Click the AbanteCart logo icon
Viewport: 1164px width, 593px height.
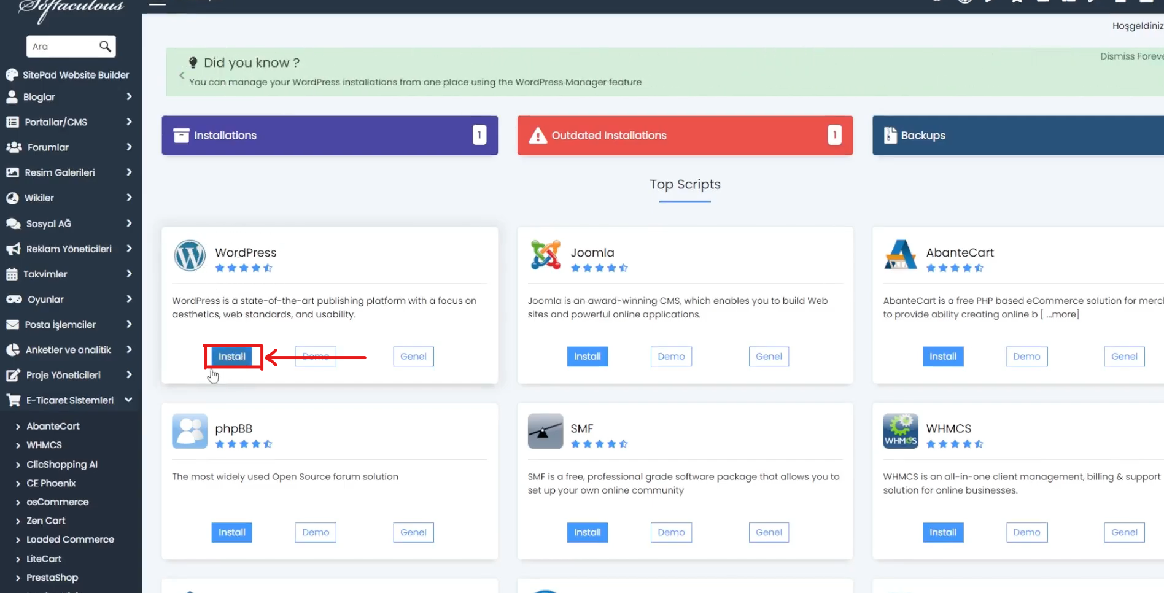pyautogui.click(x=900, y=255)
